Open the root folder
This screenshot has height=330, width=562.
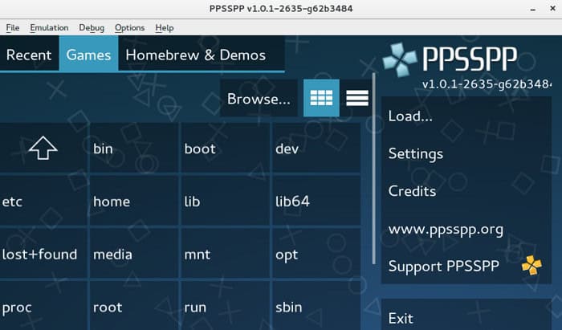point(134,307)
